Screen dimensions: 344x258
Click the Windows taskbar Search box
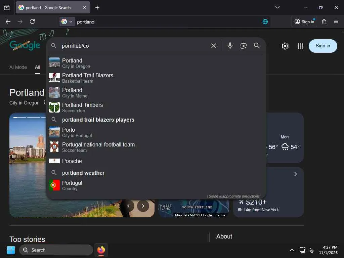point(56,250)
